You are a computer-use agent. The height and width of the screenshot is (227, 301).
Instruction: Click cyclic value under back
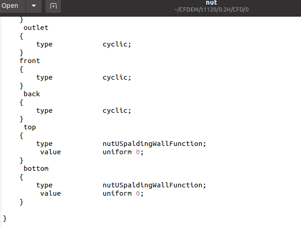click(117, 111)
